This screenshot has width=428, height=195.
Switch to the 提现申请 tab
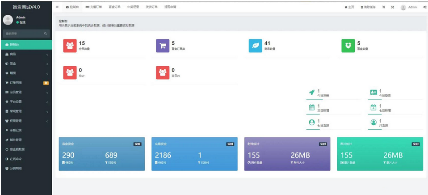click(x=170, y=7)
